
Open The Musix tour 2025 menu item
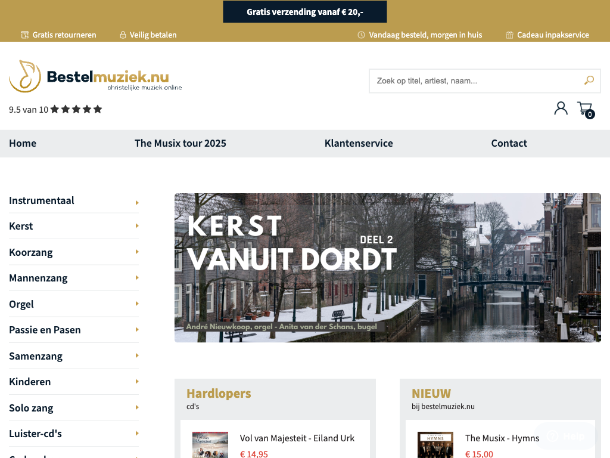click(180, 143)
